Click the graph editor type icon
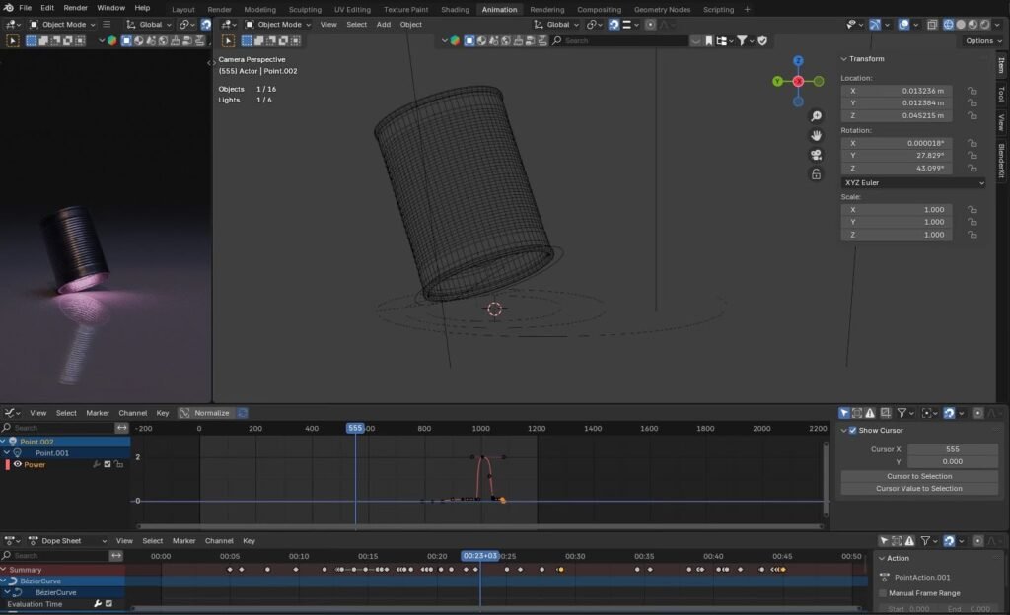1010x615 pixels. [x=10, y=413]
